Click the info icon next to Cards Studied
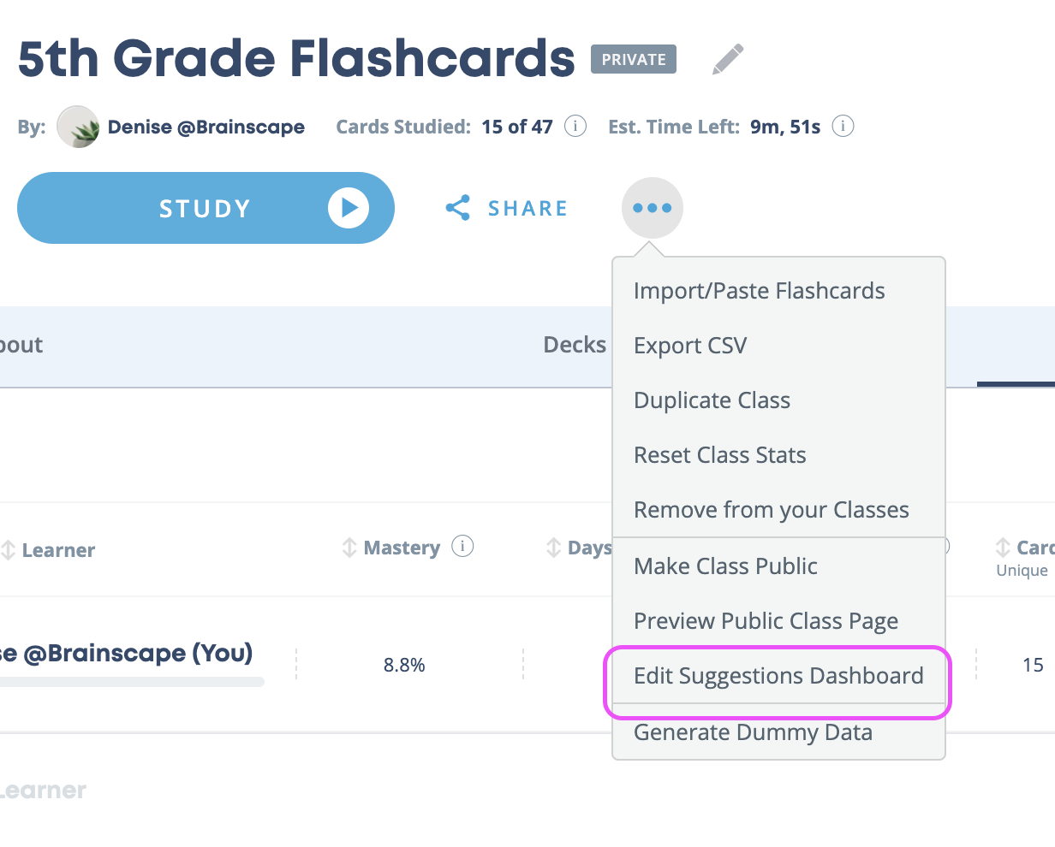 pos(576,127)
